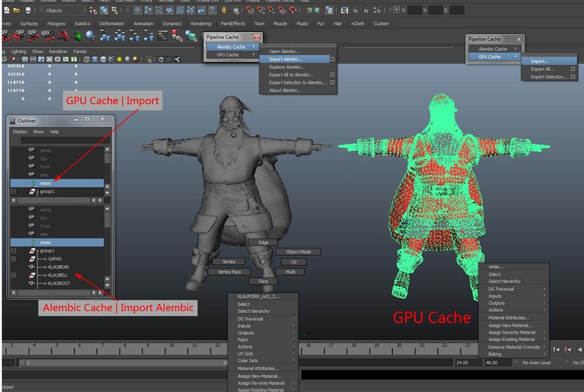Click the persp camera icon, top Outliner pane
Viewport: 584px width, 392px height.
tap(32, 150)
